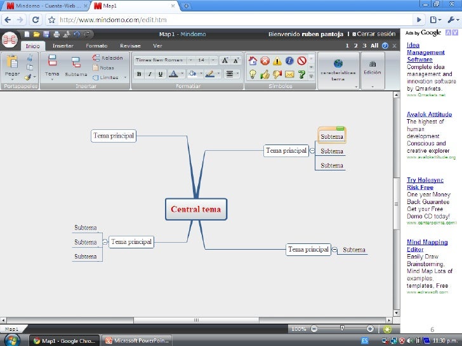
Task: Insert the light bulb idea symbol
Action: coord(253,74)
